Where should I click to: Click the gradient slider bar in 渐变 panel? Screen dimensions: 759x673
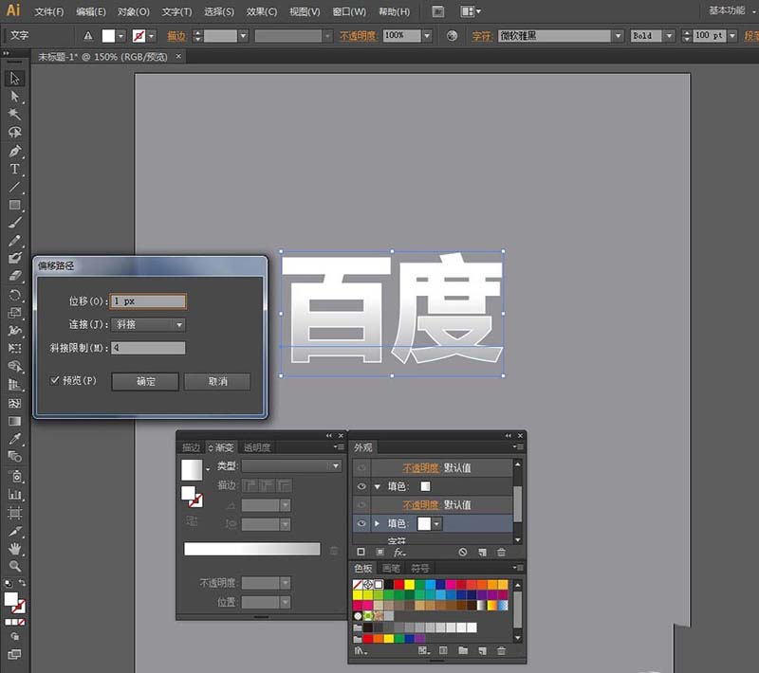tap(252, 549)
